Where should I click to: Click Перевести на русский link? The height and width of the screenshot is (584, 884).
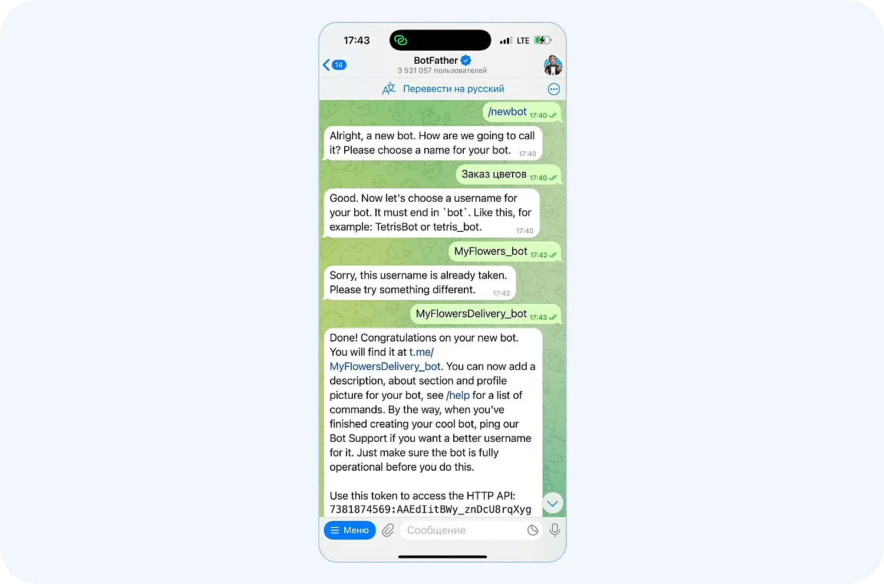click(453, 89)
